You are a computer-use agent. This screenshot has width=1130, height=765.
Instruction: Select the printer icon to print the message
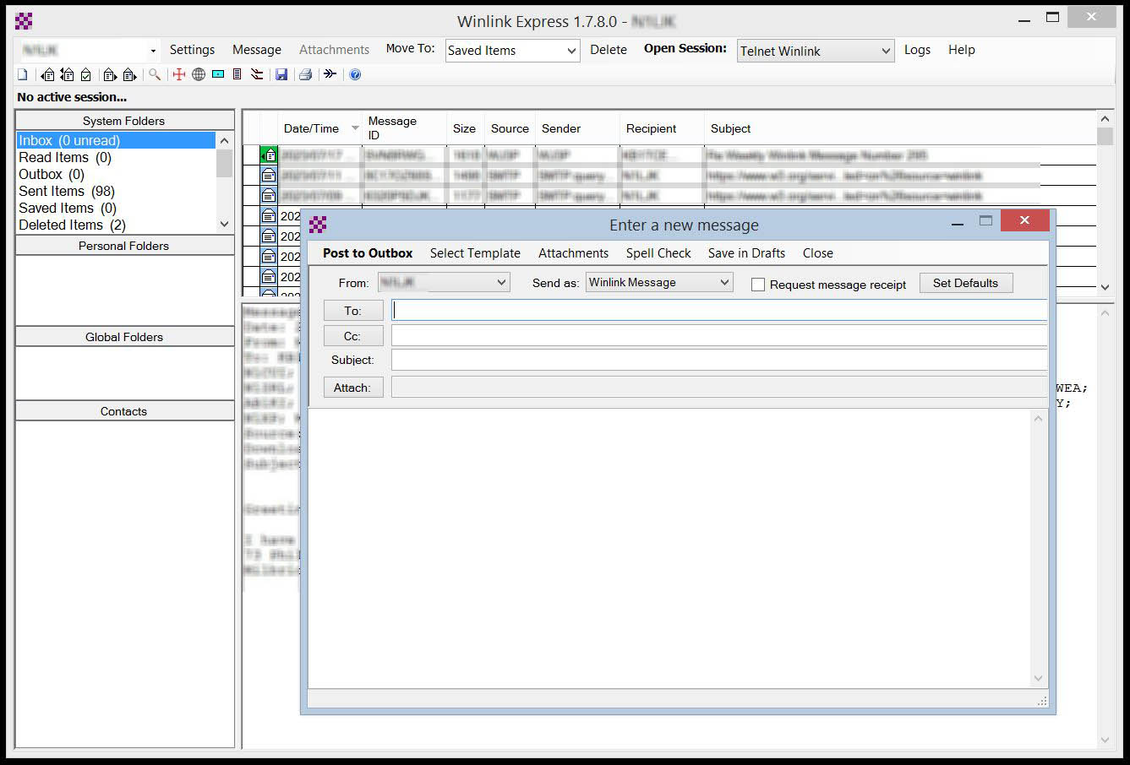click(304, 74)
